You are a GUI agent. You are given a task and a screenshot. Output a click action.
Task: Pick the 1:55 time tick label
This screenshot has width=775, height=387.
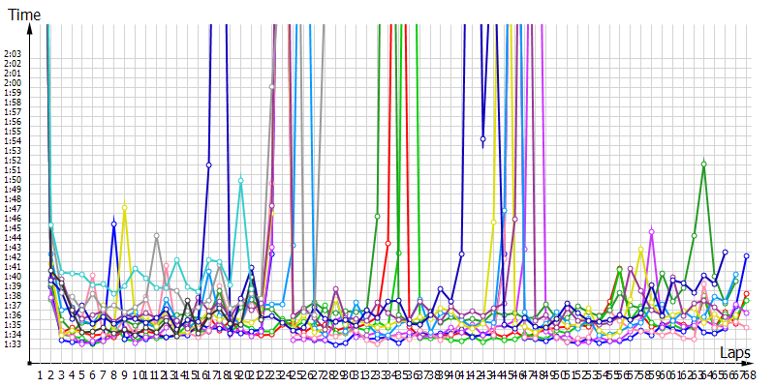click(13, 132)
